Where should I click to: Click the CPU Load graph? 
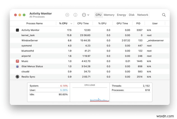point(90,93)
